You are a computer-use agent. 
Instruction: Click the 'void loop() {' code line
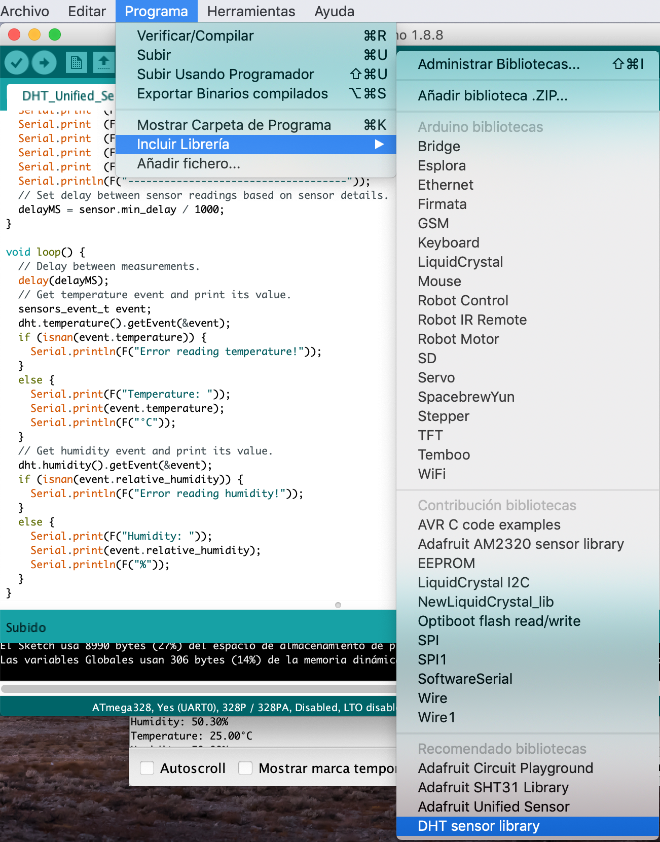pyautogui.click(x=46, y=252)
